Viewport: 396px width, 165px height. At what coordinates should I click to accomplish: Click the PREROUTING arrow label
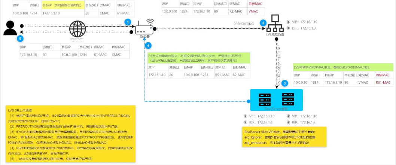(x=244, y=24)
